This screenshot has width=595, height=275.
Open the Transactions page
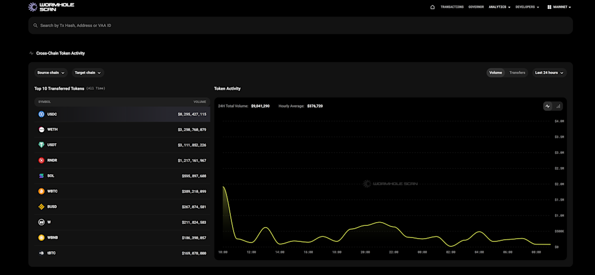pos(452,7)
